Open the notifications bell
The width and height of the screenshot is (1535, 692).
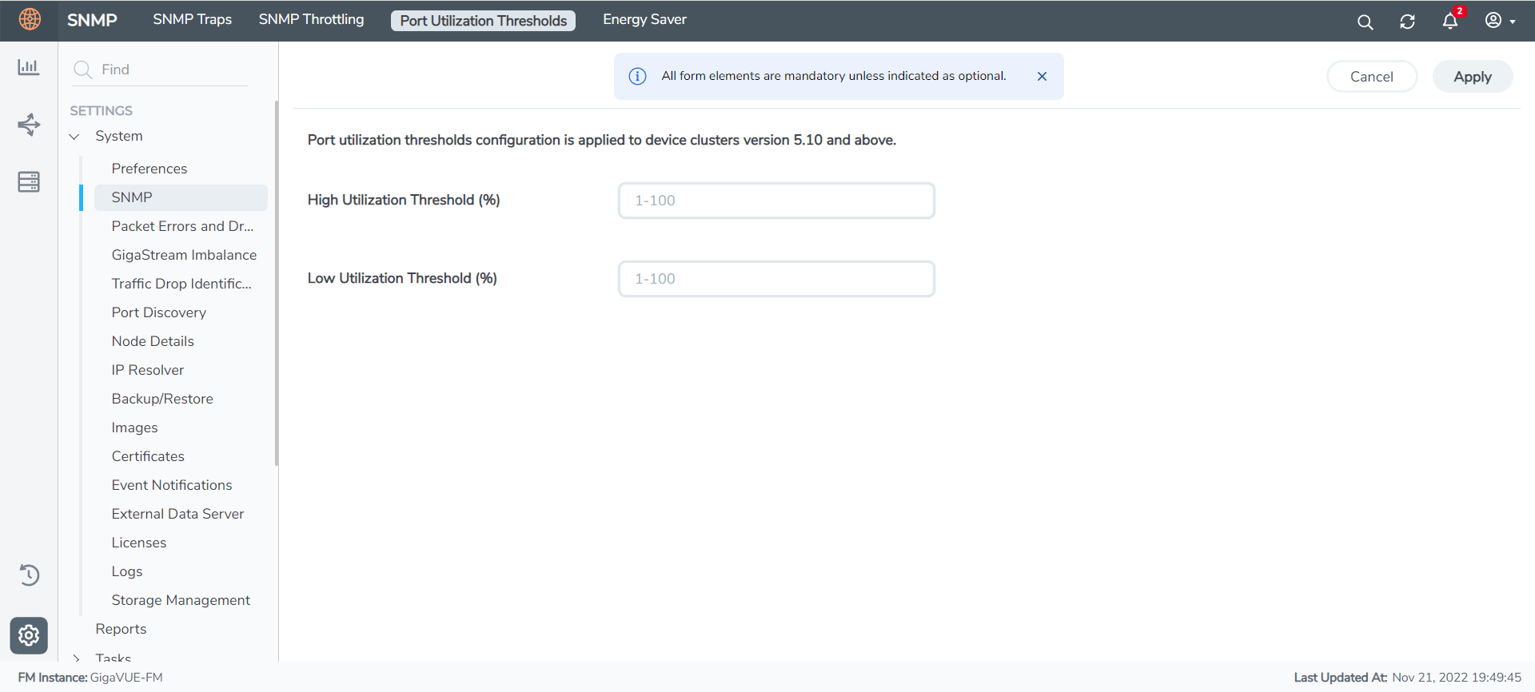(1449, 22)
